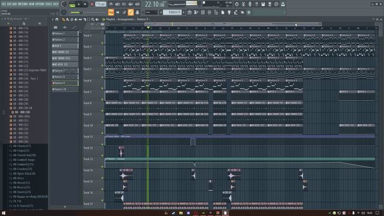Select the playlist zoom tool
384x216 pixels.
(x=93, y=19)
